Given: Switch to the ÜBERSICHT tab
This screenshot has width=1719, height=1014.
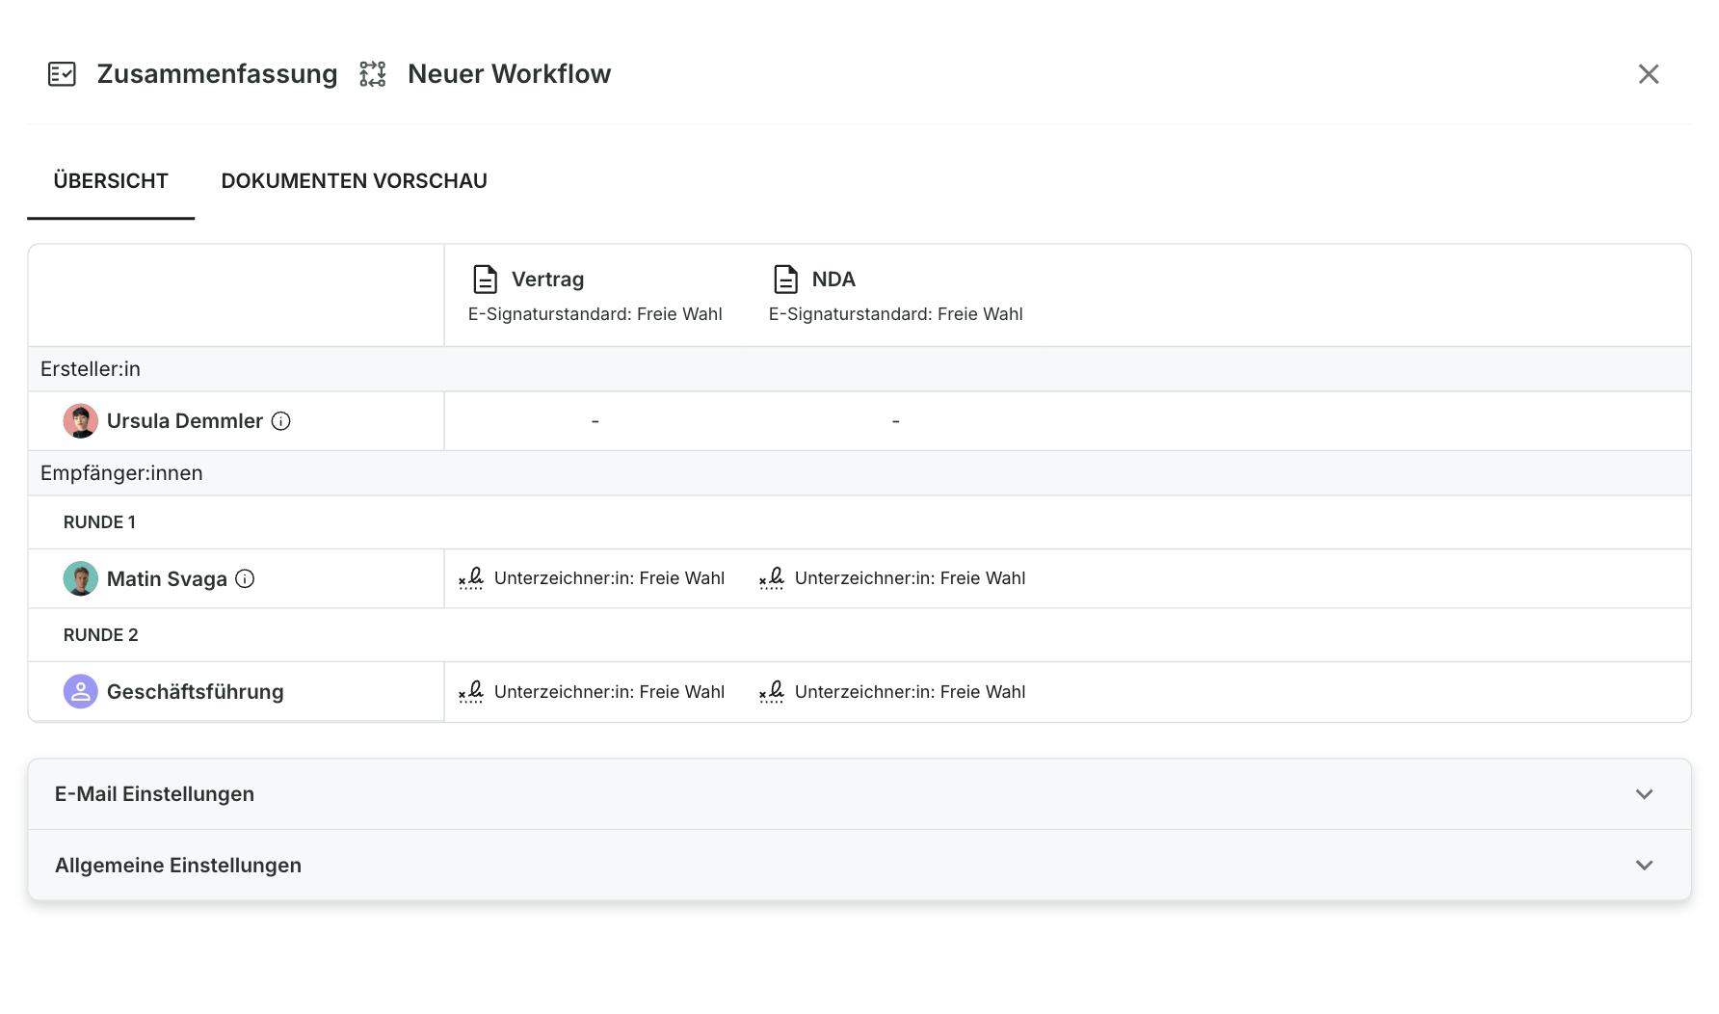Looking at the screenshot, I should click(111, 181).
